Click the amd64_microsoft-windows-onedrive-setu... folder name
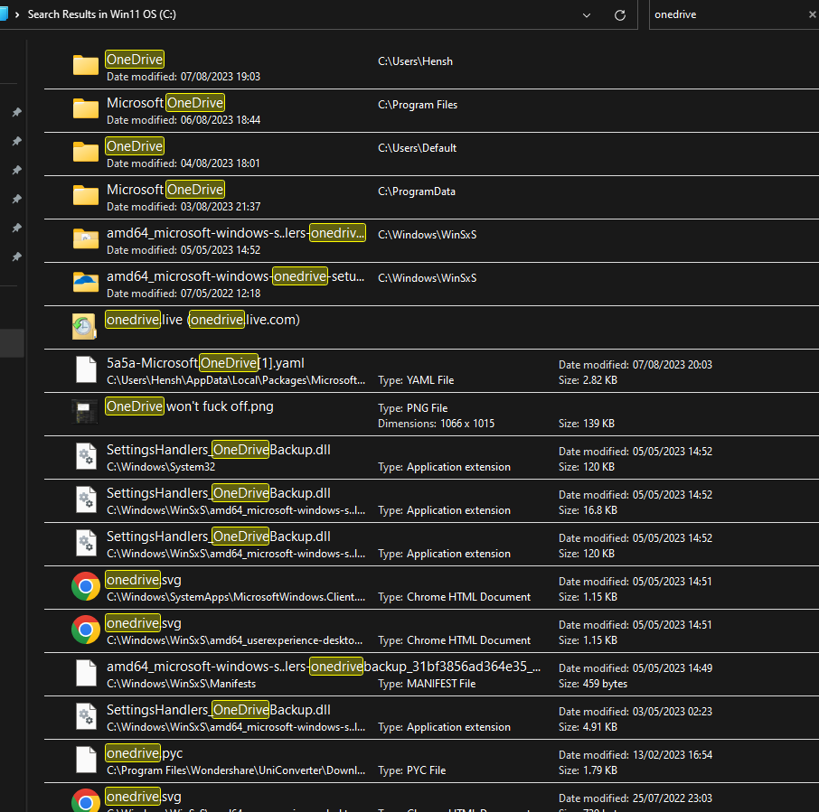The image size is (819, 812). point(236,276)
